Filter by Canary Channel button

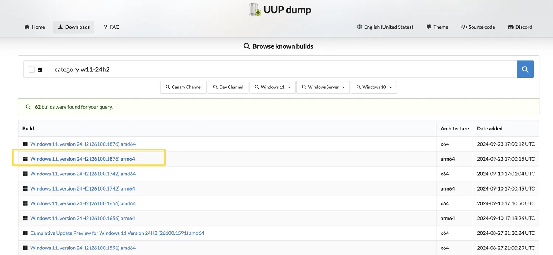183,87
